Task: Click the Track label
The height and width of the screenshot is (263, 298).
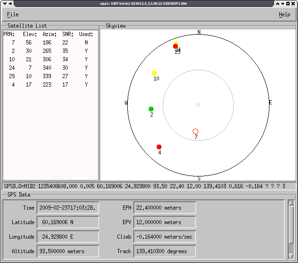Action: (x=124, y=251)
